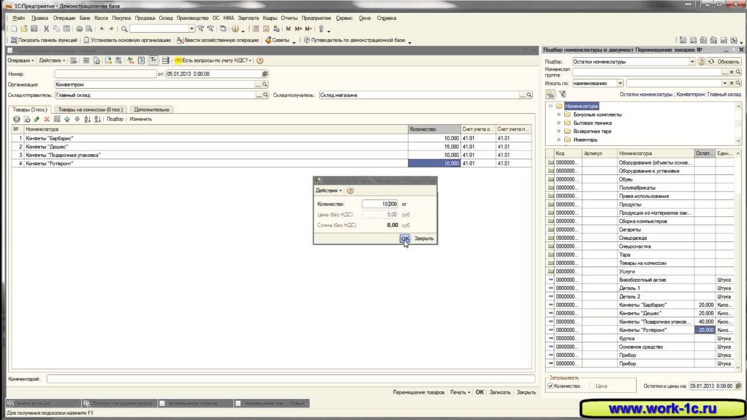
Task: Toggle the Цена checkbox
Action: point(592,386)
